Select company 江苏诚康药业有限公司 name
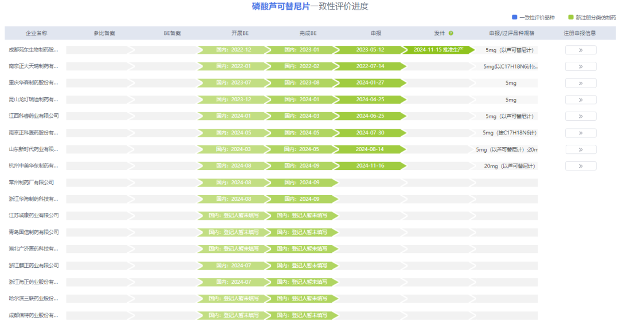The image size is (619, 321). pyautogui.click(x=34, y=215)
